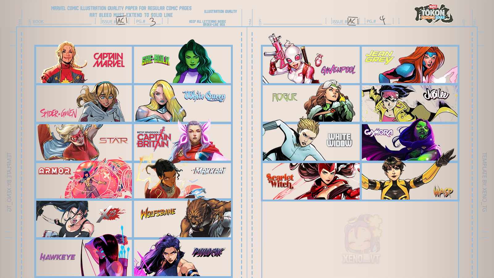
Task: Choose the Gamora character card
Action: tap(410, 142)
